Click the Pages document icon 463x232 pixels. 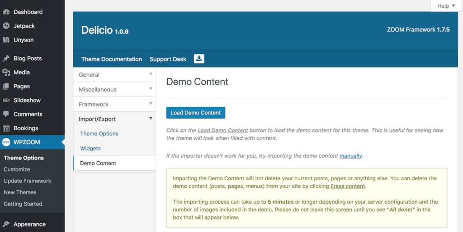[x=6, y=86]
